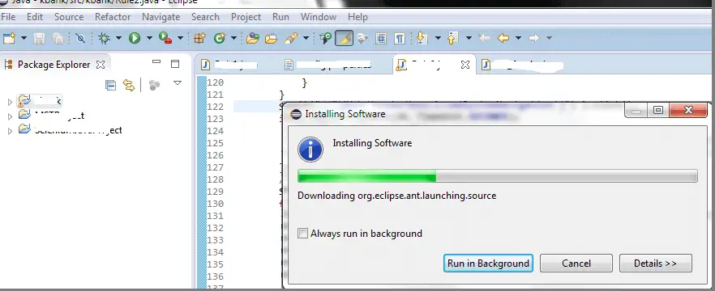Open the Search menu
The width and height of the screenshot is (715, 291).
tap(205, 17)
